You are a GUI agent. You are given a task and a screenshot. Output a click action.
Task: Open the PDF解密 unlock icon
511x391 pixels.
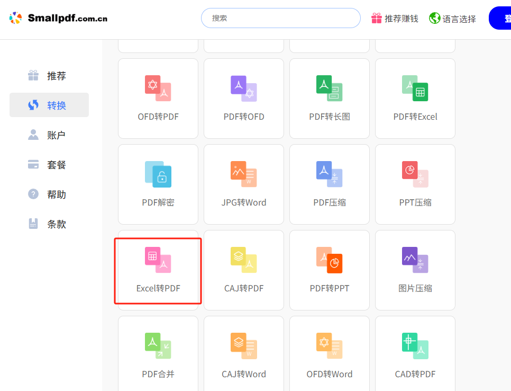(x=158, y=174)
